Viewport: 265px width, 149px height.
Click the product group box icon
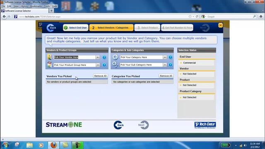pos(50,65)
